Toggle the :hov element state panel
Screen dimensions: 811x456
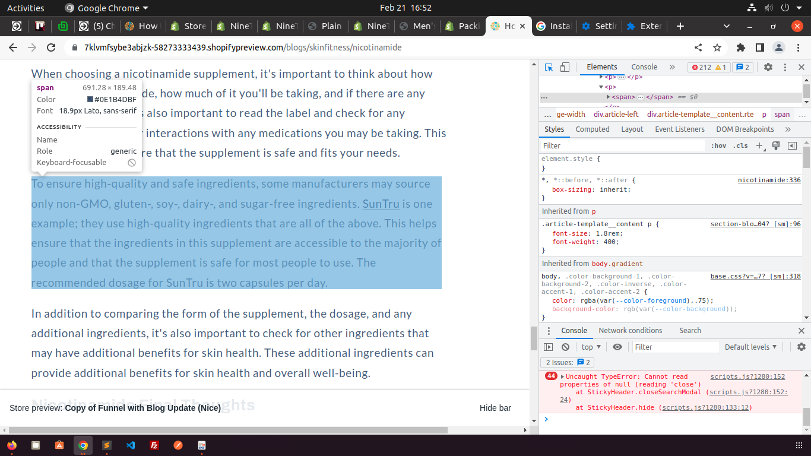(x=718, y=145)
